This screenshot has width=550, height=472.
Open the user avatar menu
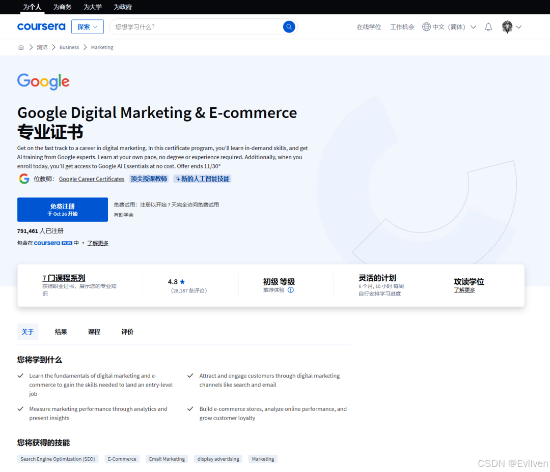(x=507, y=27)
